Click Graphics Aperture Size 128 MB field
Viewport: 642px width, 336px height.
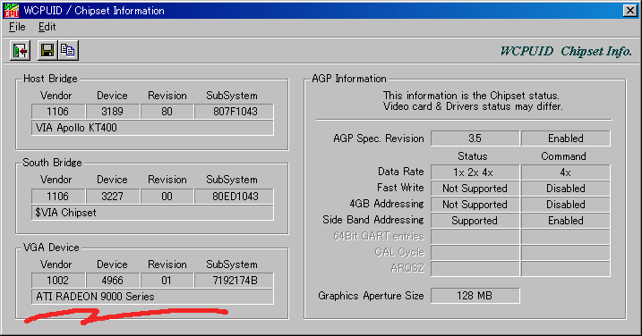(x=475, y=296)
